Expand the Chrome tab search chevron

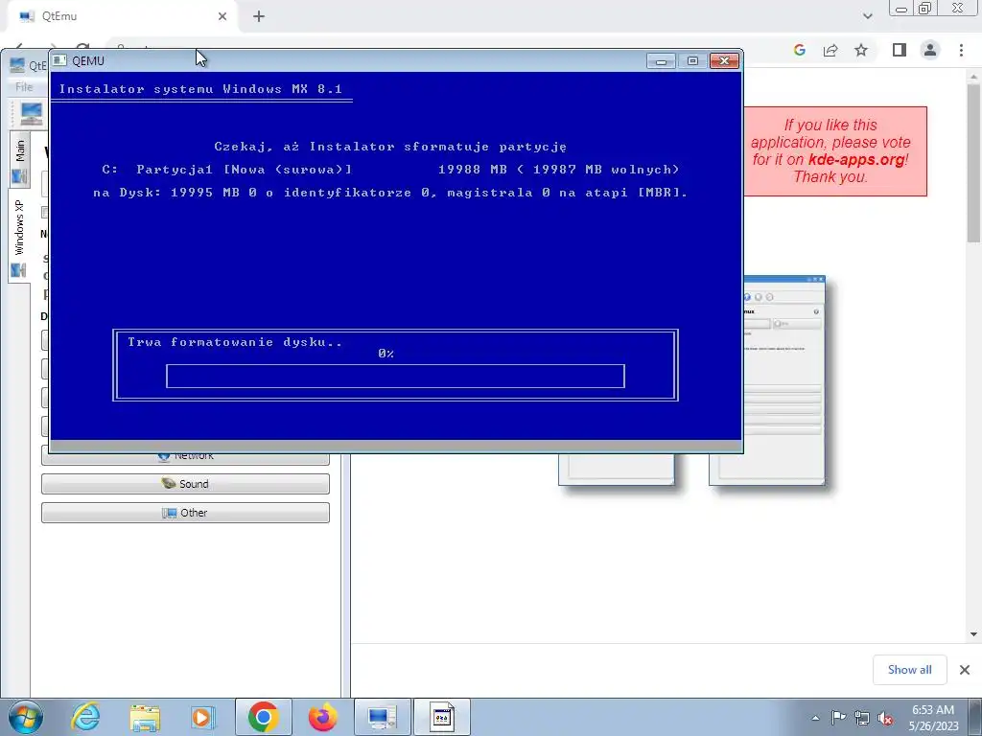coord(867,16)
